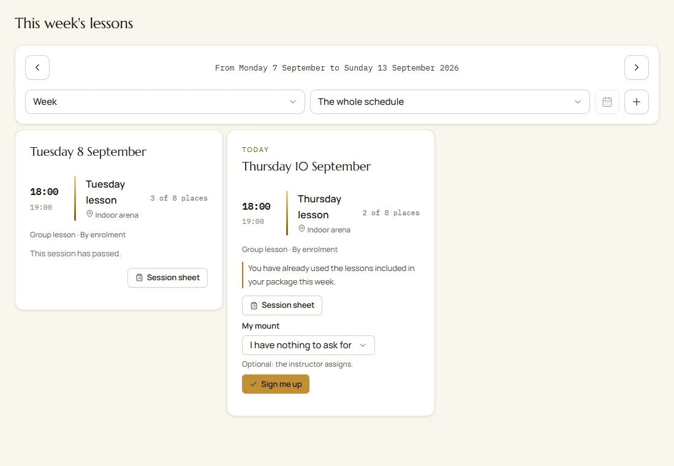Click the Thursday 10 September heading
Screen dimensions: 674x466
(x=306, y=167)
